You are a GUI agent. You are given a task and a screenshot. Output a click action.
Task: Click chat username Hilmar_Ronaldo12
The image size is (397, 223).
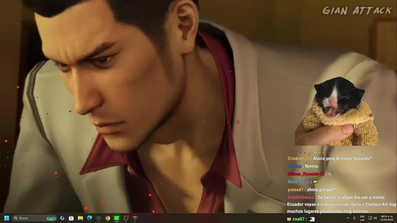coord(306,174)
